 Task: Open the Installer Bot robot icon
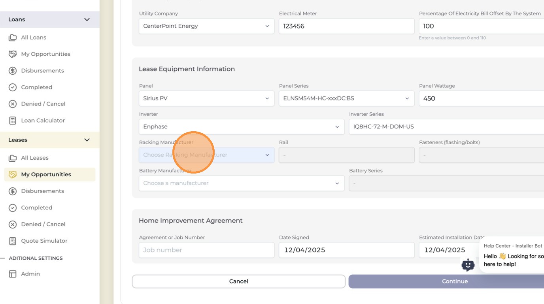pos(468,265)
